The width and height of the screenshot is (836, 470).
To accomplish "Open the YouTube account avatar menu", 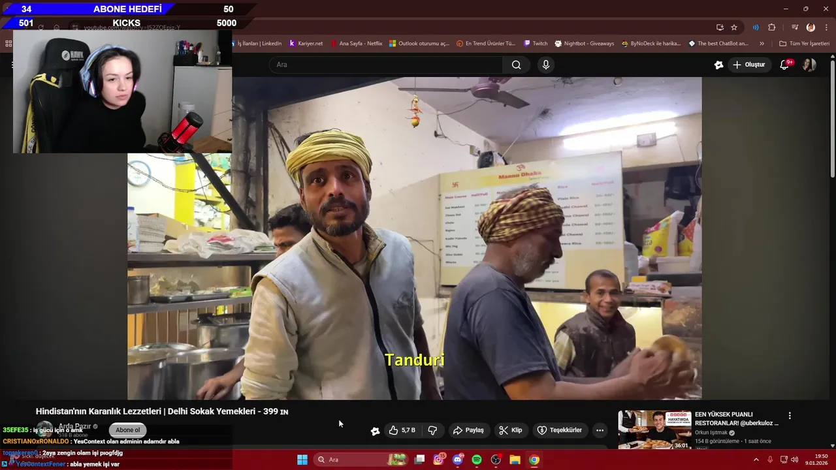I will [809, 65].
